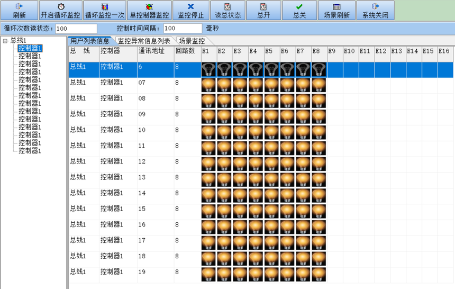
Task: Click the 循环次数读状态 input field
Action: [x=76, y=29]
